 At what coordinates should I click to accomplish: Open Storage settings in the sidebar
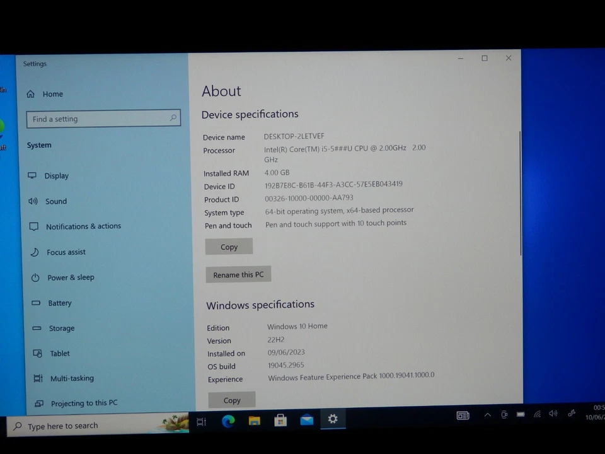[61, 328]
